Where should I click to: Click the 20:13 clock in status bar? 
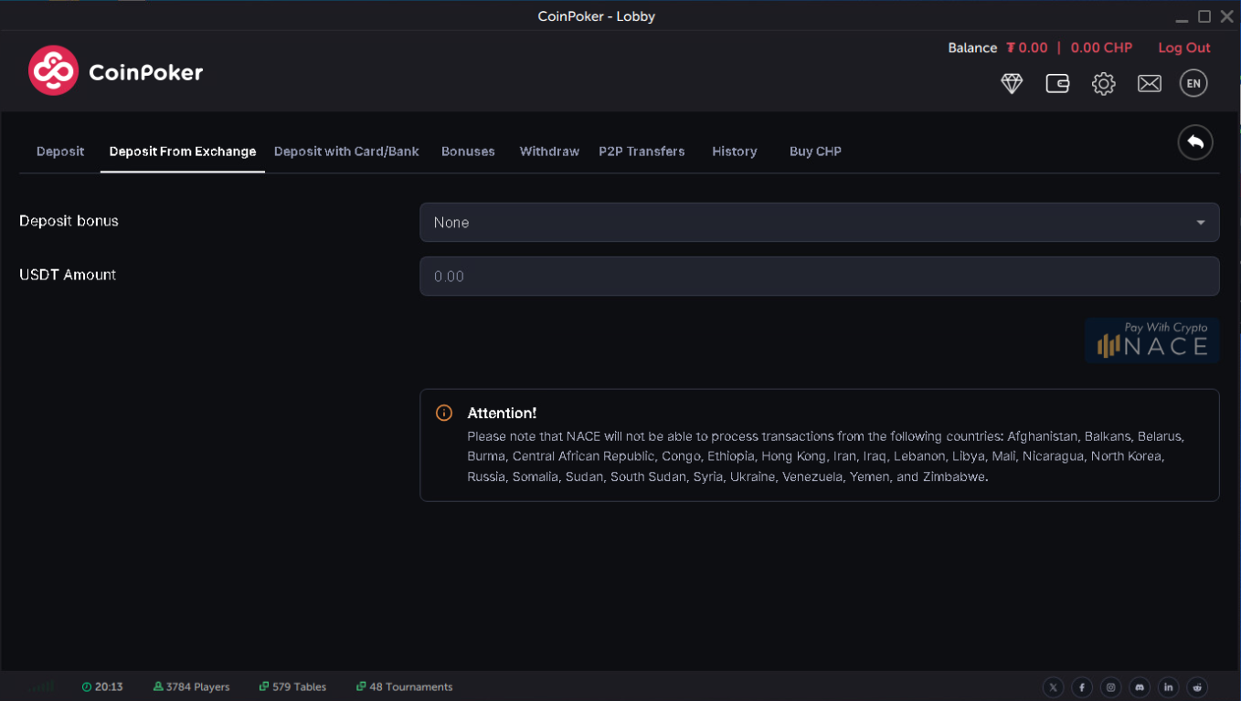click(x=102, y=686)
